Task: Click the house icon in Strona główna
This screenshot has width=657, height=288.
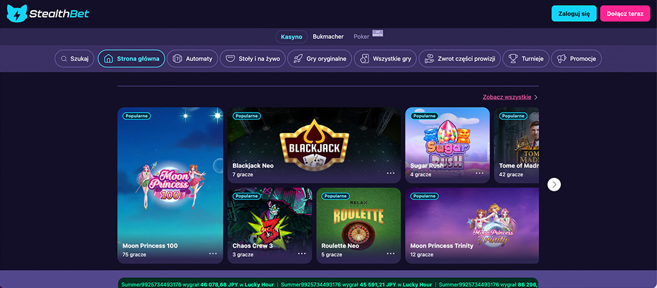Action: [108, 58]
